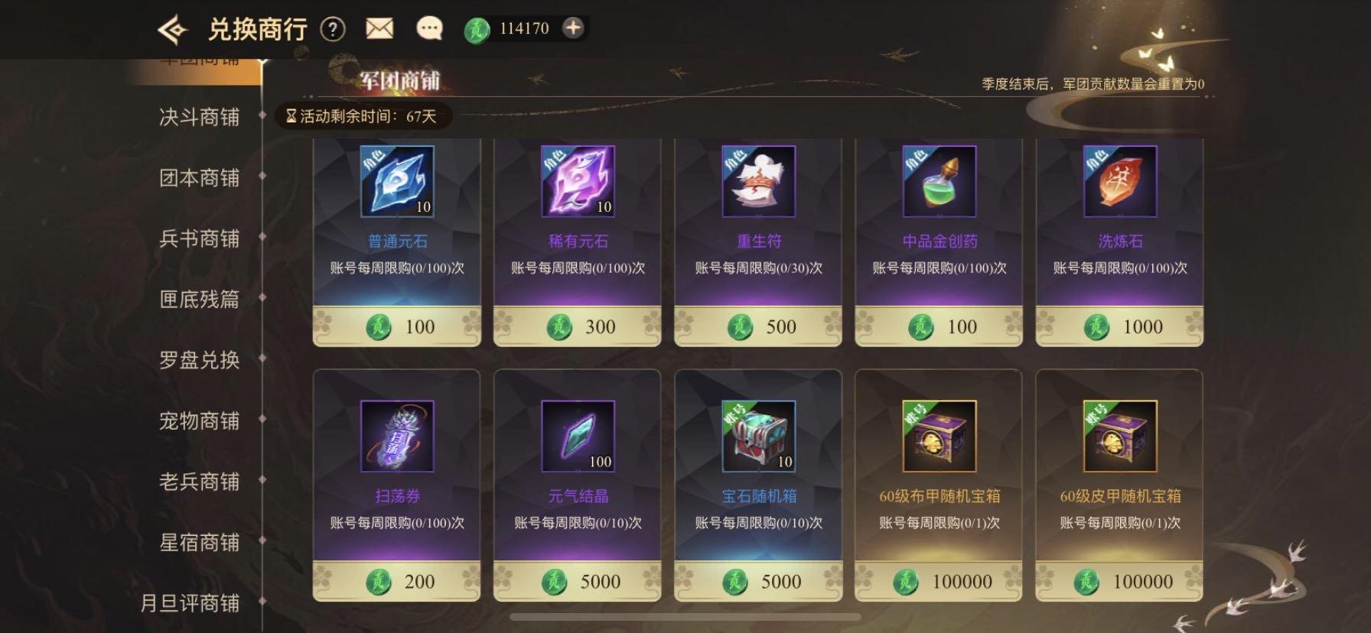Switch to the 团本商铺 tab
Screen dimensions: 1371x633
point(199,178)
